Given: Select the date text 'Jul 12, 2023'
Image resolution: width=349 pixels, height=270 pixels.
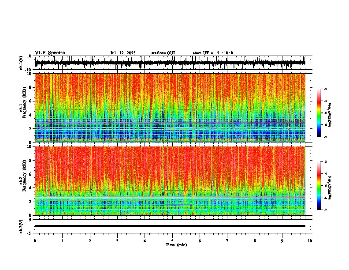Looking at the screenshot, I should (123, 53).
